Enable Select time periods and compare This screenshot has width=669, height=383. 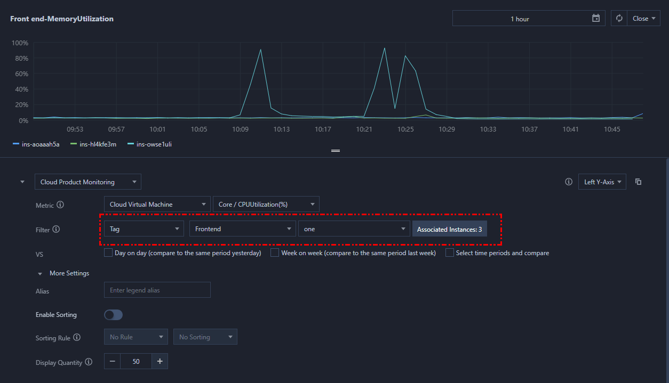click(x=450, y=253)
